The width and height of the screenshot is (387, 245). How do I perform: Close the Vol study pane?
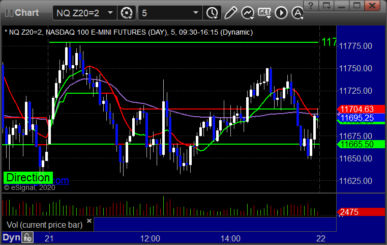89,221
